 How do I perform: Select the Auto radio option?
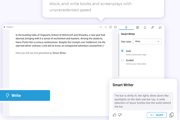[x=122, y=51]
